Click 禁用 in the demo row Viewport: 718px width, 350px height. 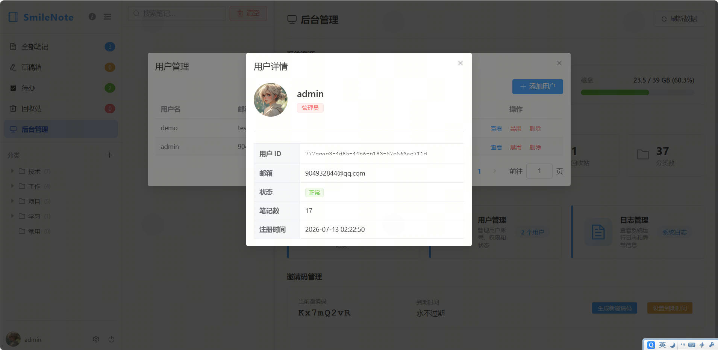pyautogui.click(x=516, y=128)
